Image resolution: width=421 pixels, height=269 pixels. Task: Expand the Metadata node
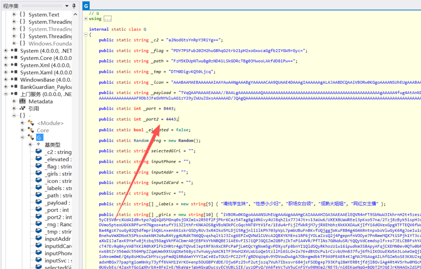(14, 101)
